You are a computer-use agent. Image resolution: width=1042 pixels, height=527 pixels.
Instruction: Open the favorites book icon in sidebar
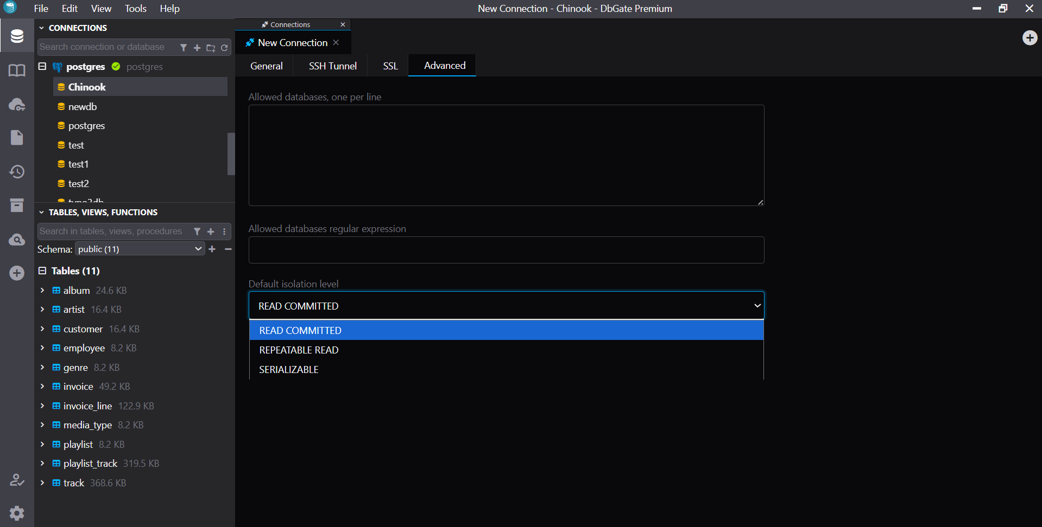tap(17, 70)
